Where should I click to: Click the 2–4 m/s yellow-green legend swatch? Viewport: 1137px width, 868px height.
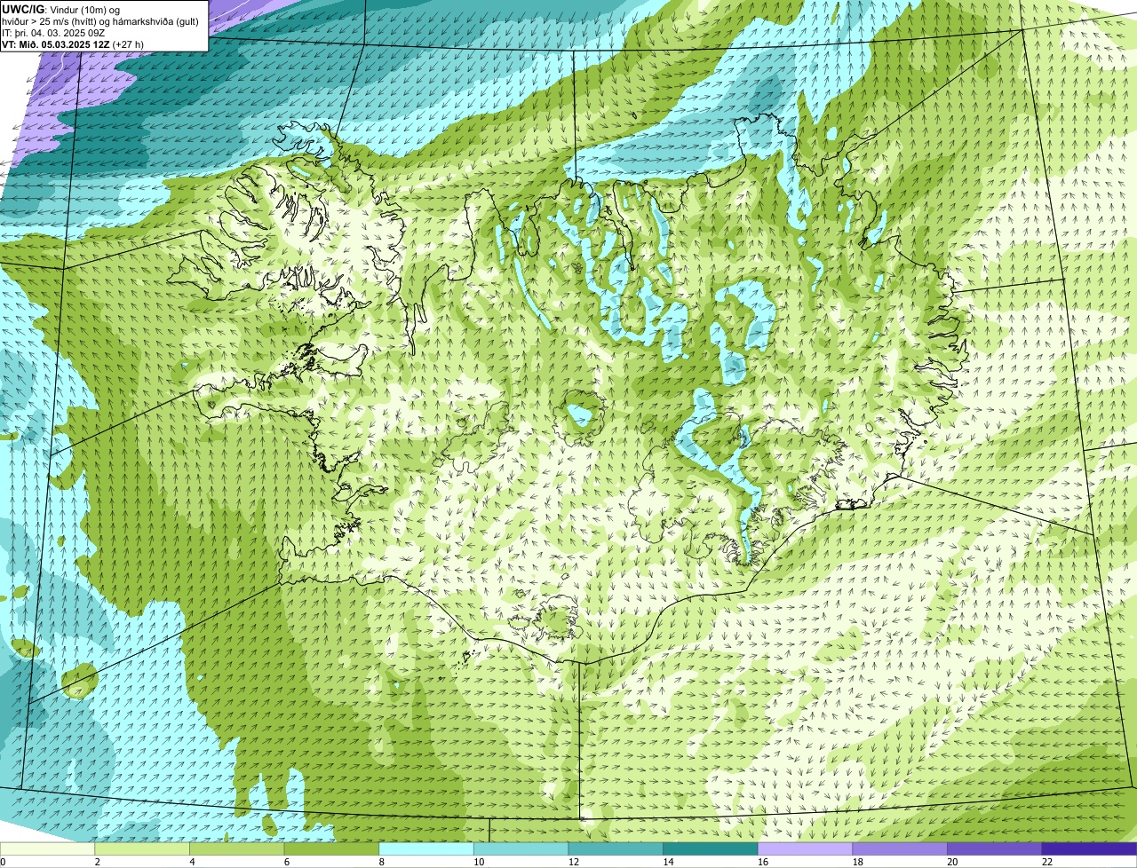(142, 848)
